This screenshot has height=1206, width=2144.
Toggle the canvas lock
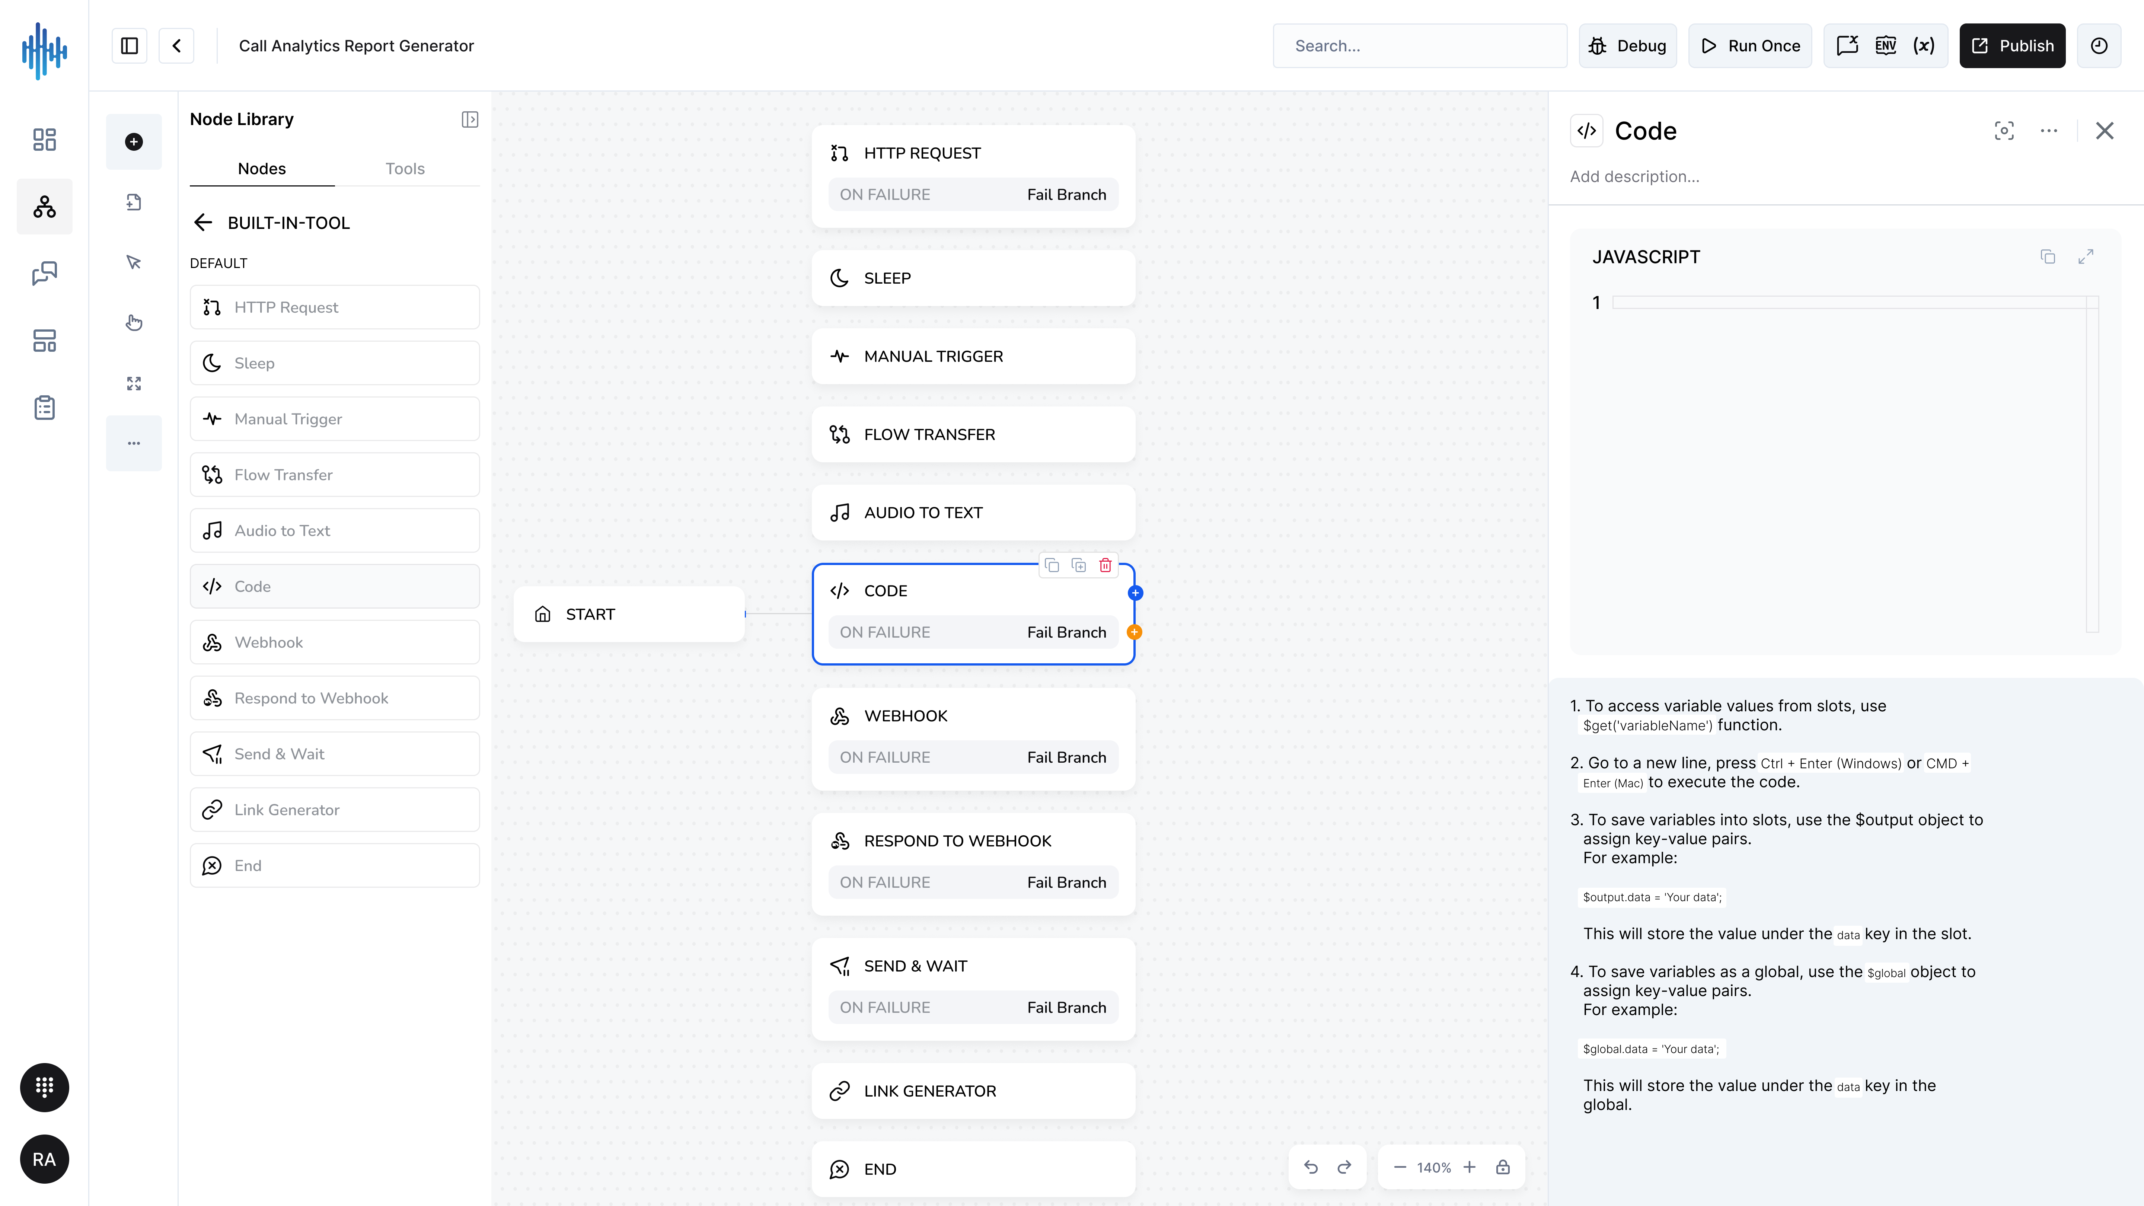tap(1503, 1168)
